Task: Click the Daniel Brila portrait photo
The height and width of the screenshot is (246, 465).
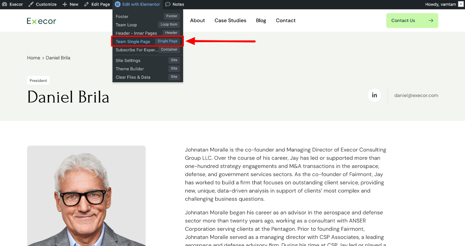Action: [x=86, y=196]
